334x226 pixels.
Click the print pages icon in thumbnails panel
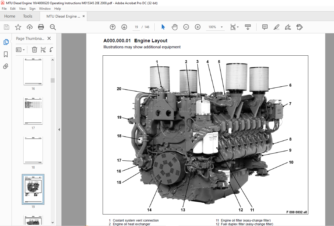pyautogui.click(x=43, y=50)
